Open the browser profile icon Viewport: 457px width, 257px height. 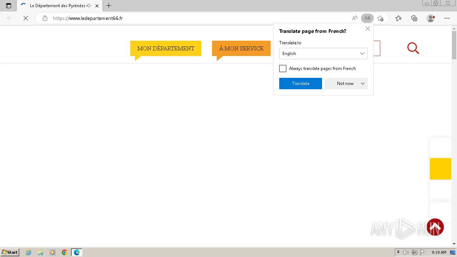pyautogui.click(x=431, y=18)
